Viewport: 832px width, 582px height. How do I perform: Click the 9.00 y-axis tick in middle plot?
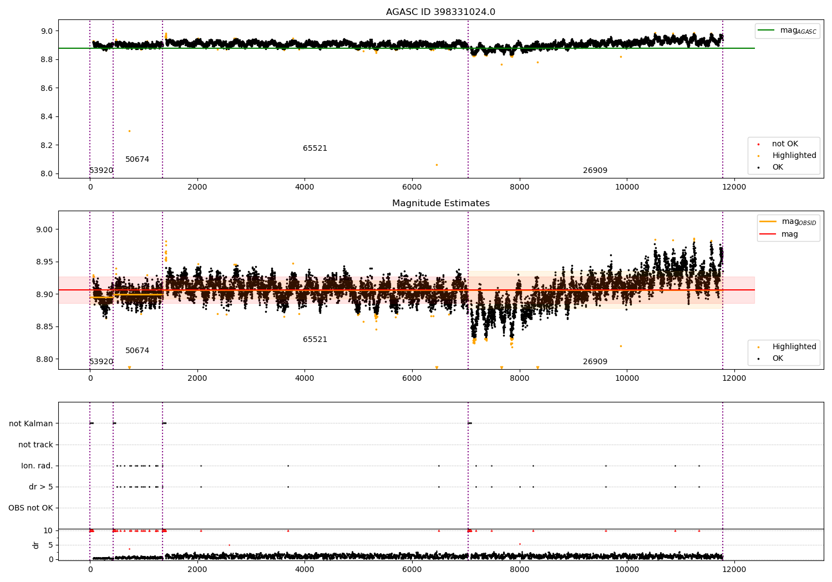(45, 229)
